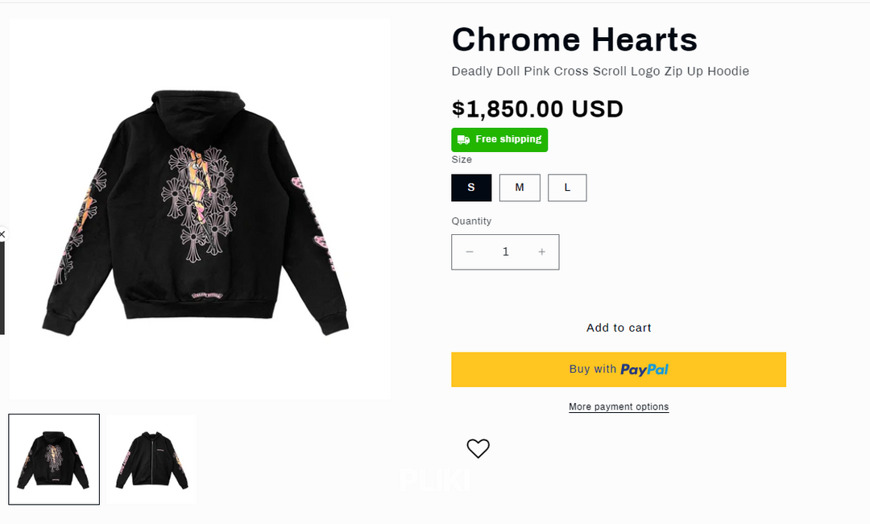Click the quantity number field
Image resolution: width=870 pixels, height=524 pixels.
[x=506, y=252]
